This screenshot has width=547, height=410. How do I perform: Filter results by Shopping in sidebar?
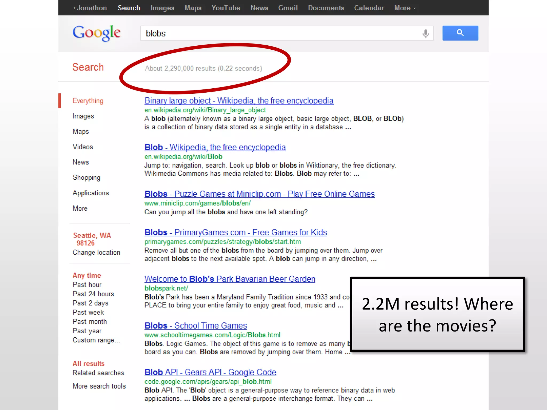87,178
